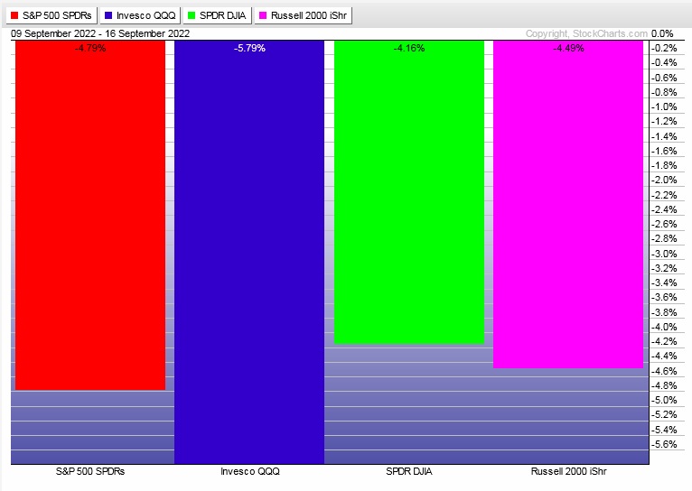Click the -3.6% y-axis label
This screenshot has width=692, height=491.
click(664, 297)
